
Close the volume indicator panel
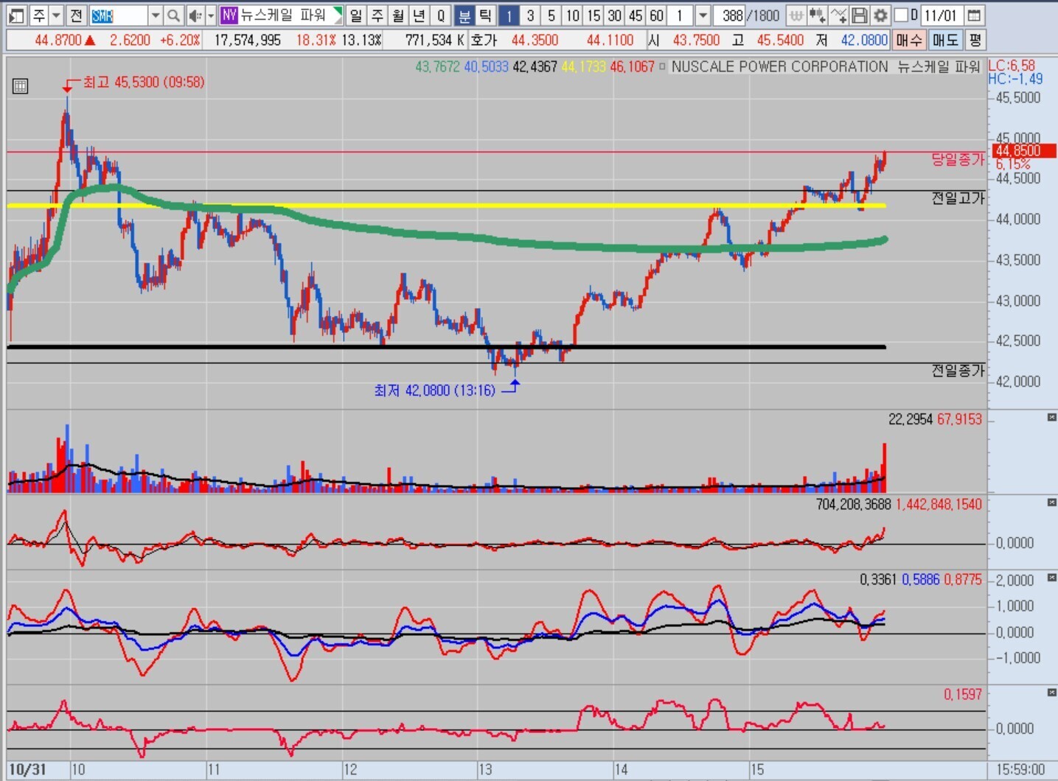(1051, 418)
